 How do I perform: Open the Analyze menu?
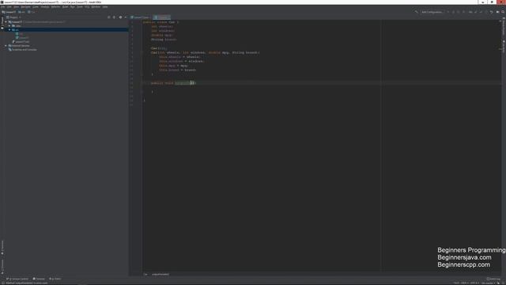coord(45,7)
